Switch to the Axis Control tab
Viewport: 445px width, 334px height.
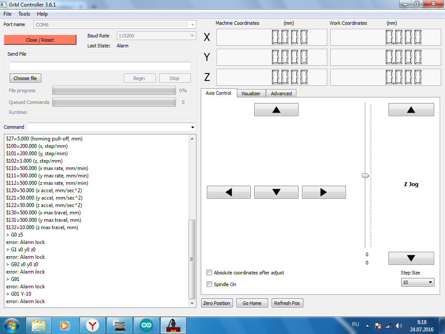point(219,93)
